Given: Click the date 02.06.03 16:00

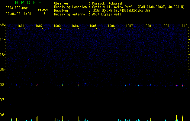Looking at the screenshot, I should pyautogui.click(x=18, y=14).
